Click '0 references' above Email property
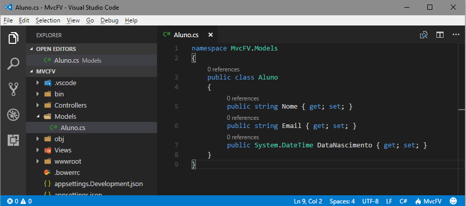Viewport: 466px width, 206px height. (x=243, y=118)
